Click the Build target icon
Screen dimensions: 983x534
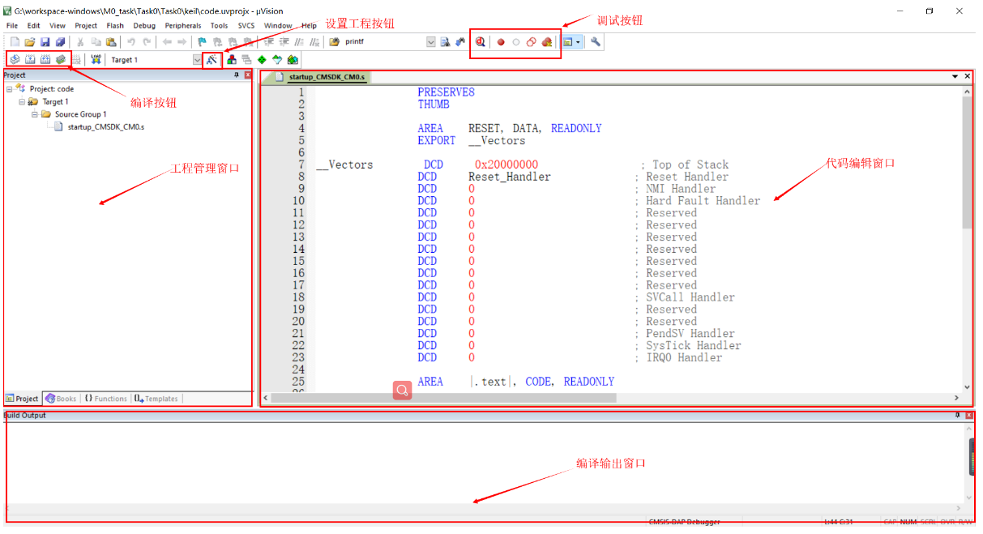click(x=30, y=59)
